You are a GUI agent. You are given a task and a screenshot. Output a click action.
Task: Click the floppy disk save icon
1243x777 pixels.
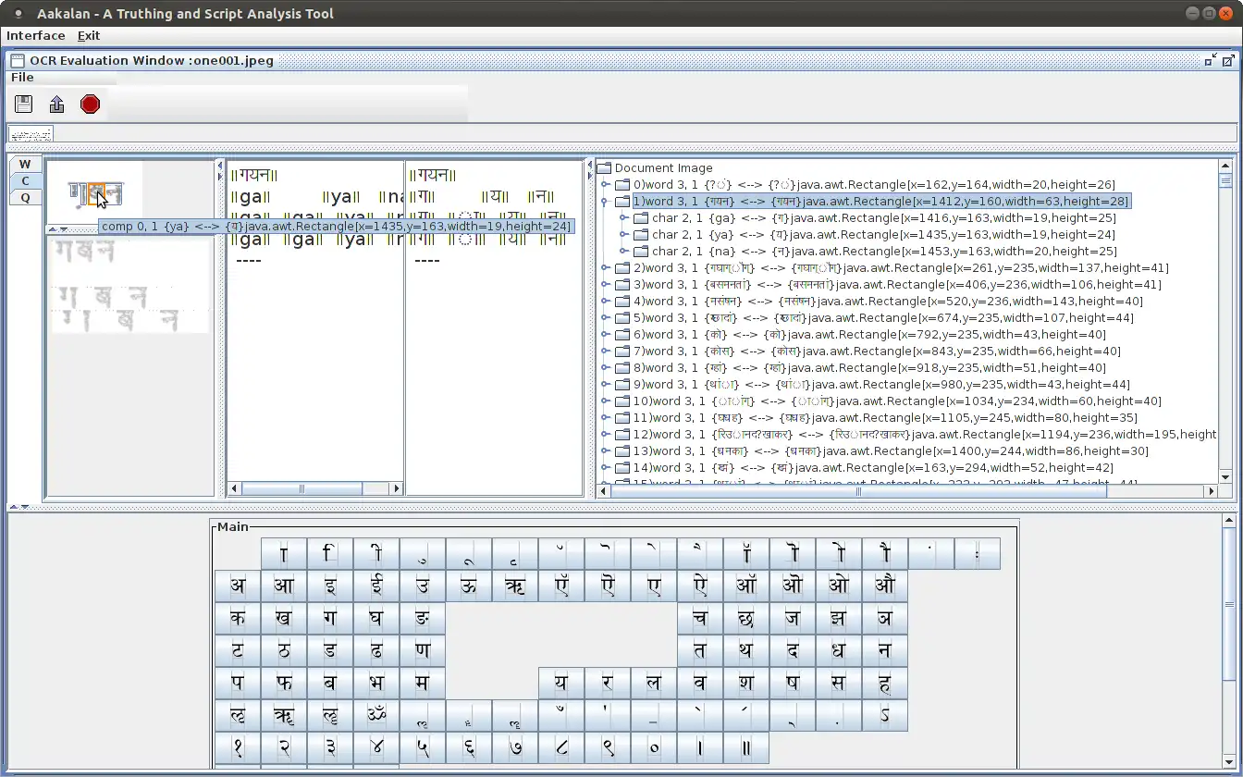click(x=24, y=104)
